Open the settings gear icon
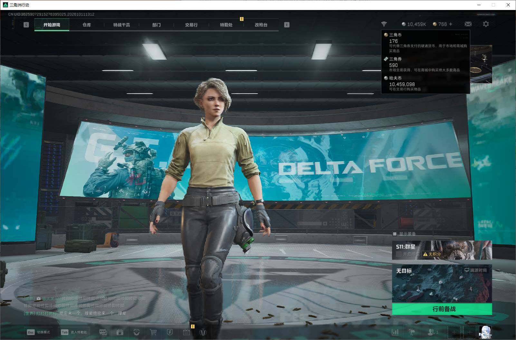516x340 pixels. coord(486,24)
